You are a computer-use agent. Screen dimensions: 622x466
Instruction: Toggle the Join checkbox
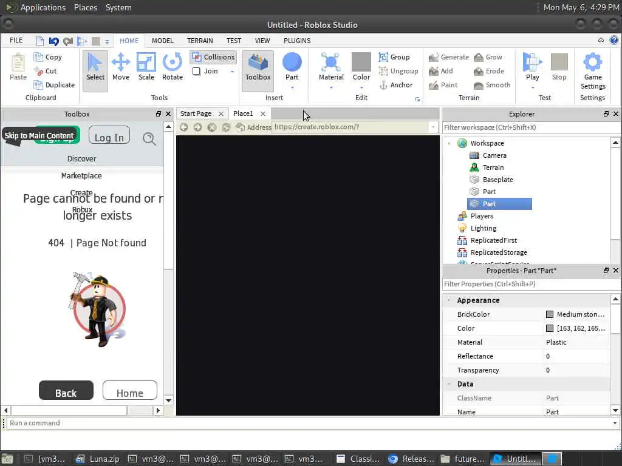click(196, 72)
